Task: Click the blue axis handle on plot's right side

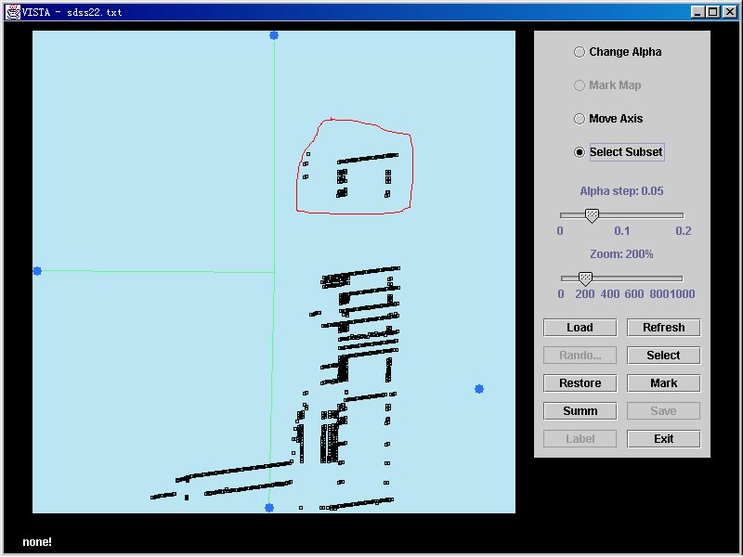Action: point(479,389)
